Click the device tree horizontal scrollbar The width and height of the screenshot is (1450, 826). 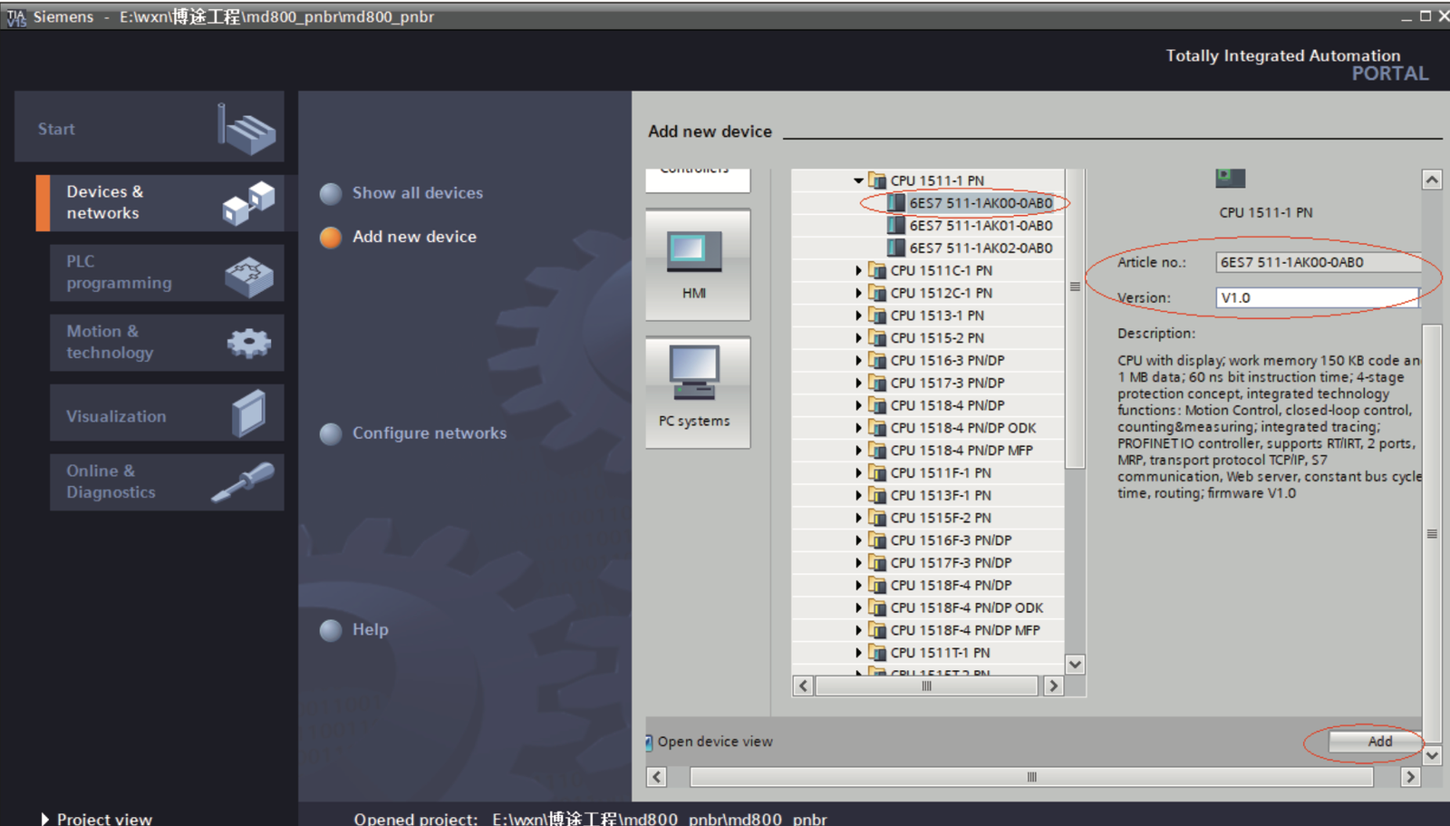(x=926, y=686)
